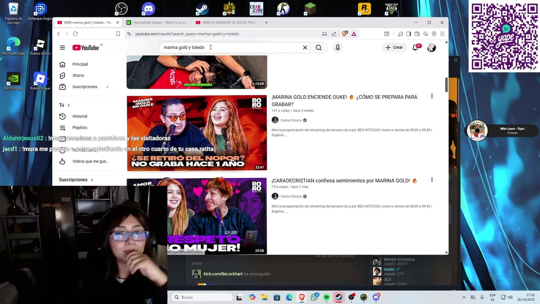The image size is (540, 304).
Task: Open the YouTube account avatar menu
Action: pos(431,48)
